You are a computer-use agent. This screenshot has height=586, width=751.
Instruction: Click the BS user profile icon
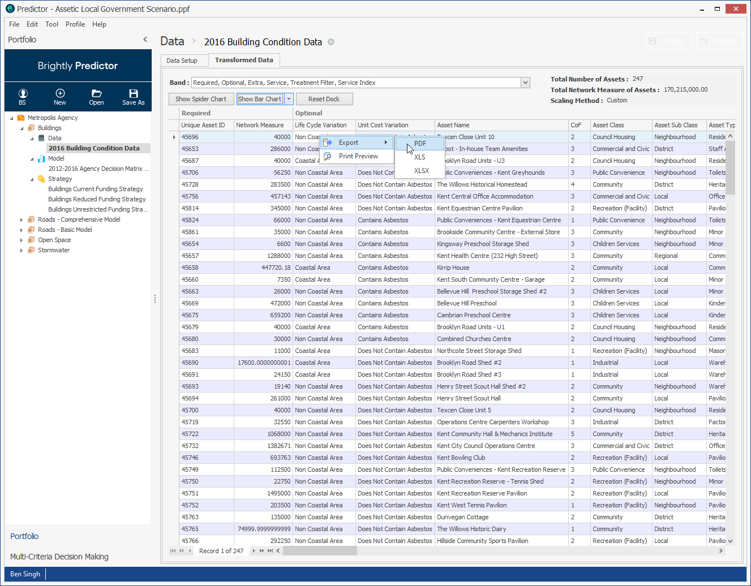(x=22, y=96)
